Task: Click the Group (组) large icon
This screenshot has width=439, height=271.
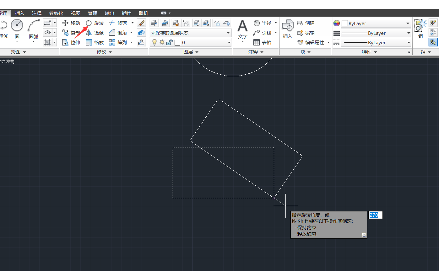Action: [420, 29]
